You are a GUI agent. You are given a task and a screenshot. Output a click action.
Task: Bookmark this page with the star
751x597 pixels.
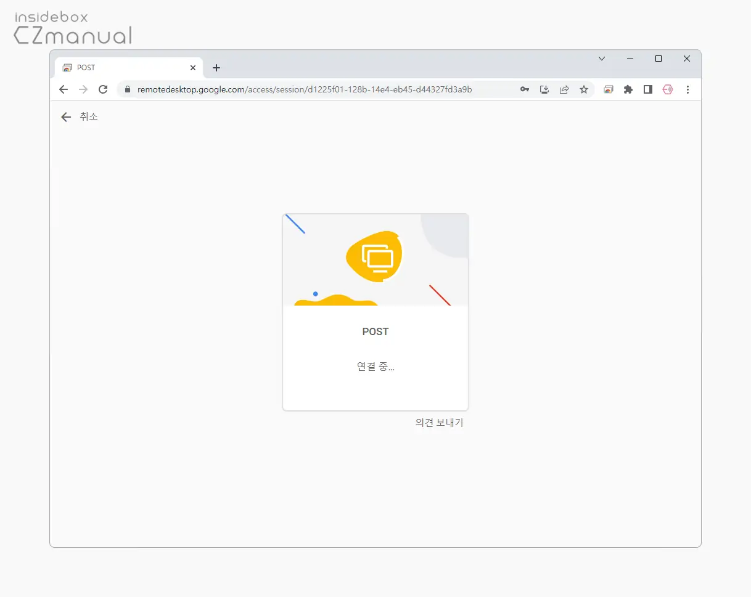click(584, 89)
